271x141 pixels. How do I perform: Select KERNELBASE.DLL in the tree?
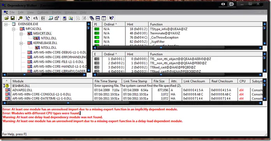click(45, 43)
